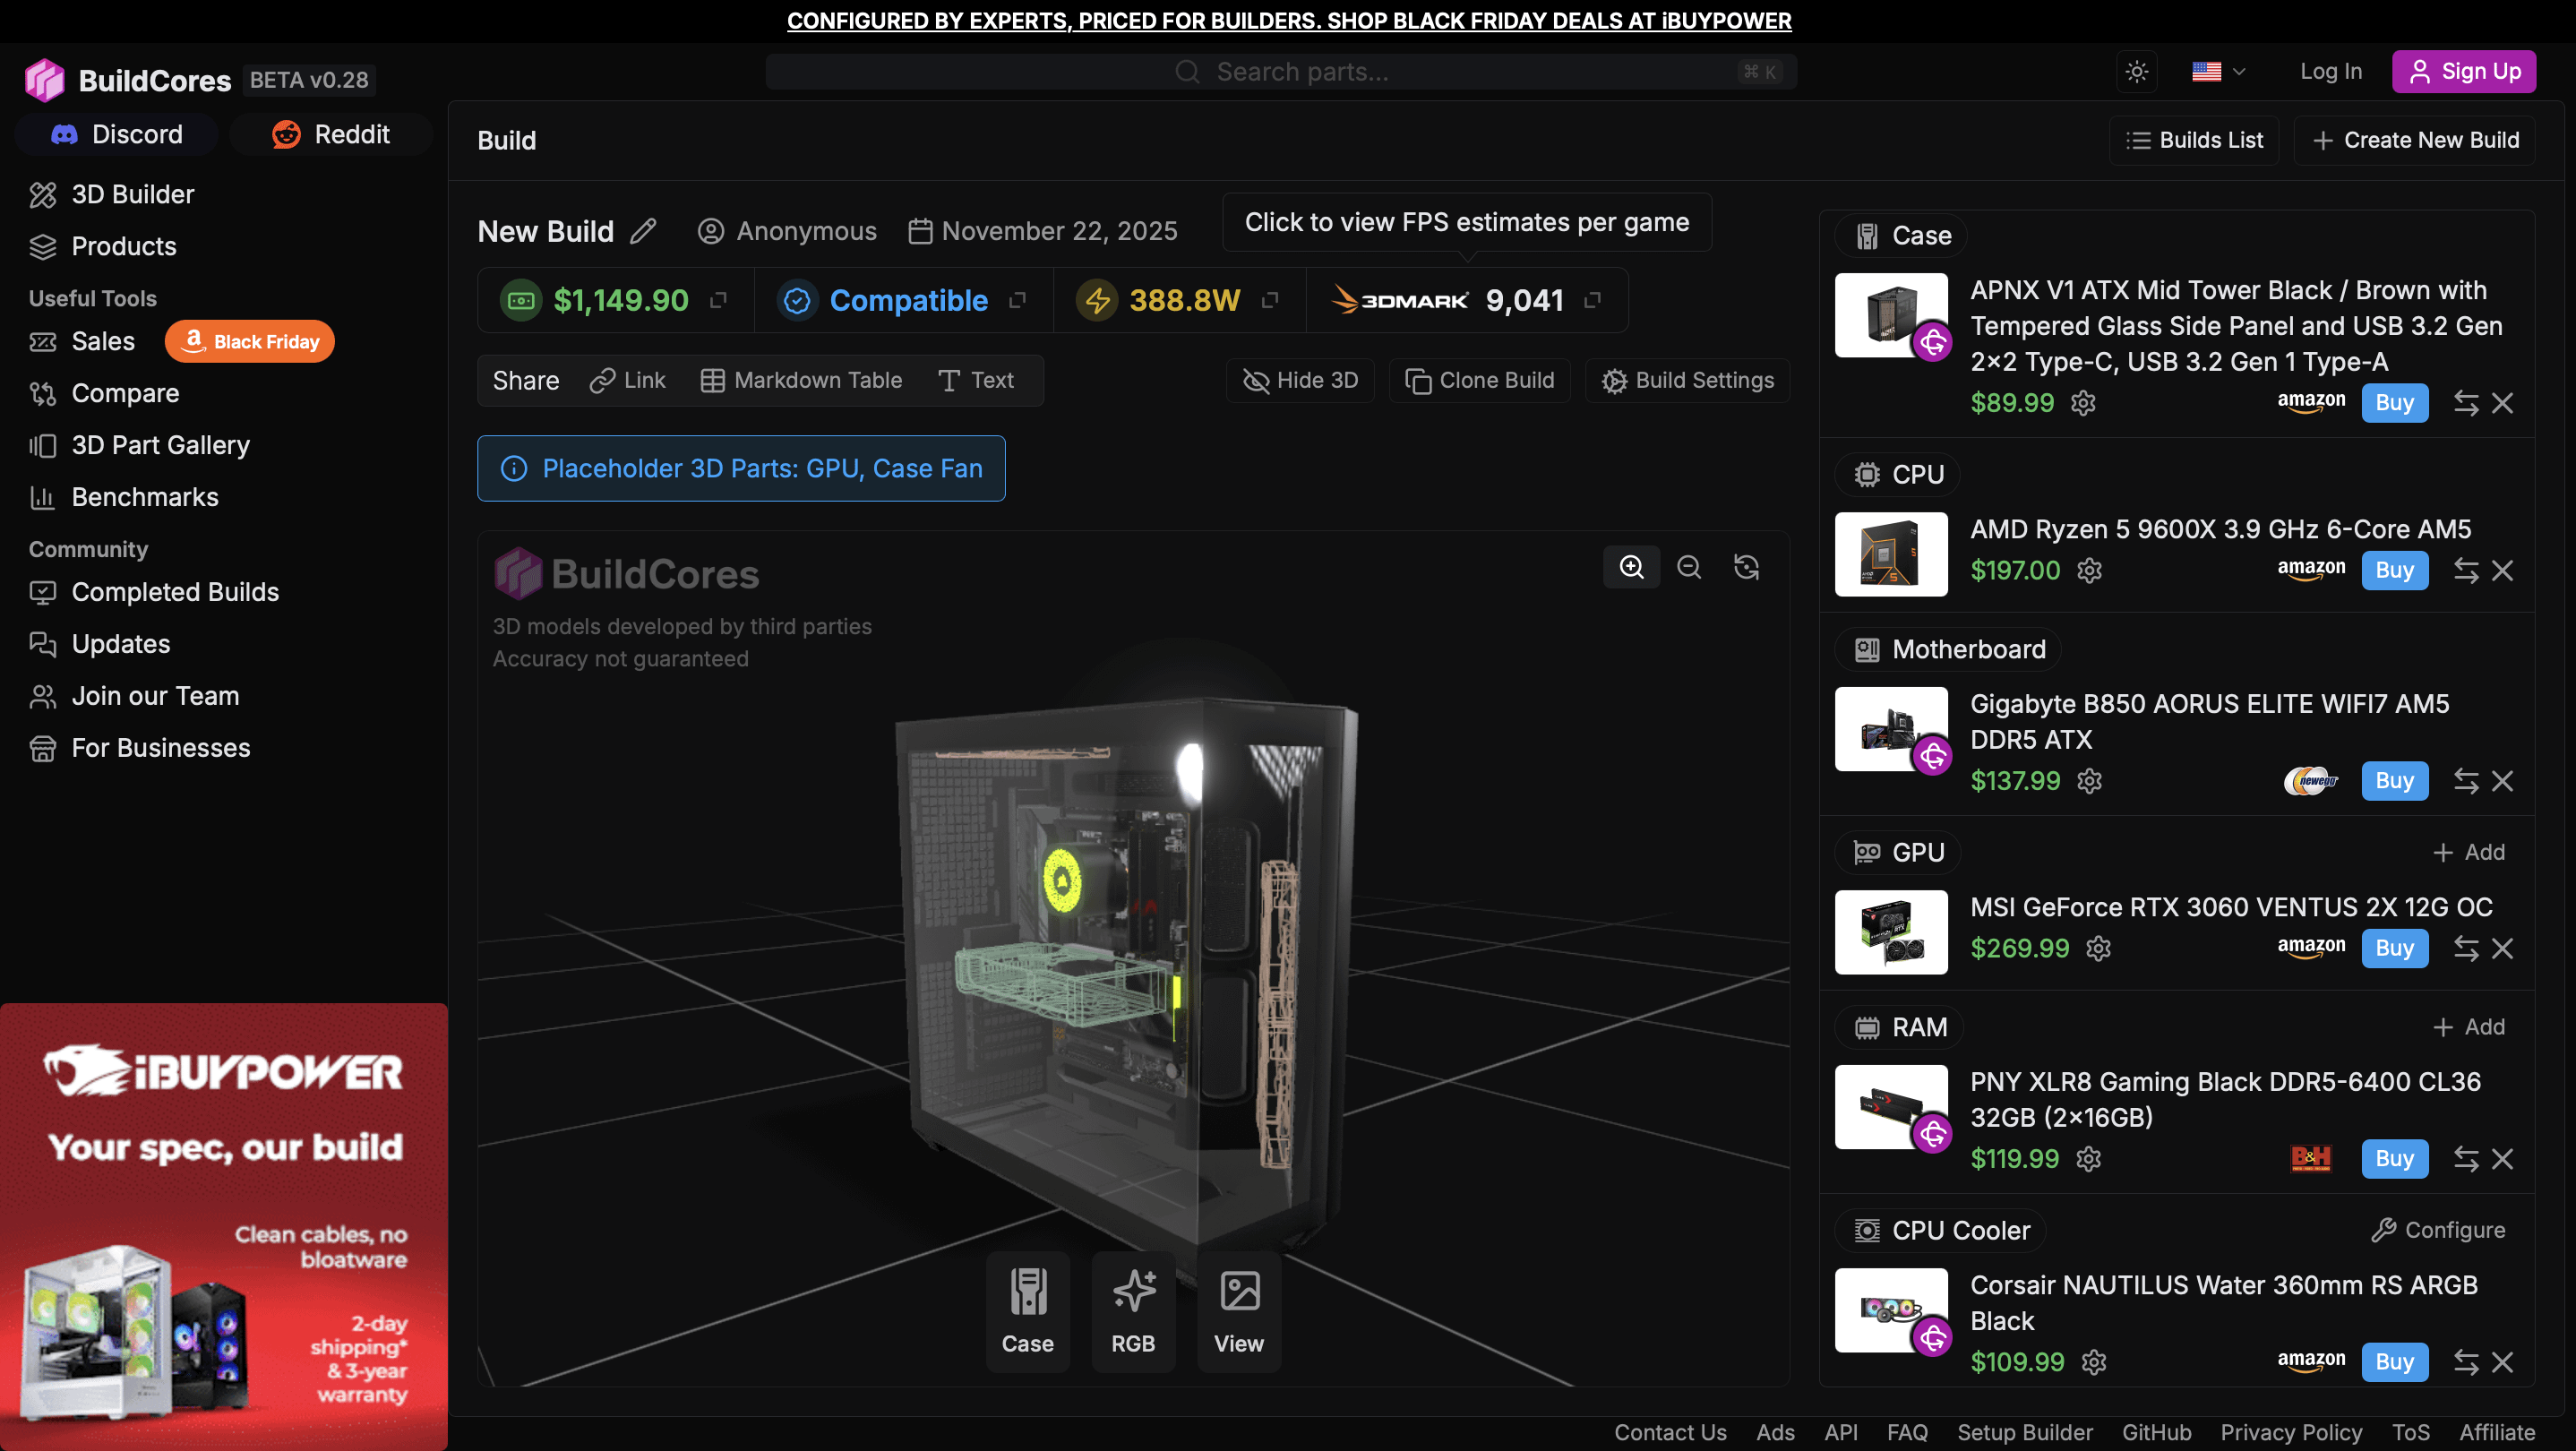Viewport: 2576px width, 1451px height.
Task: Expand the total price breakdown
Action: pyautogui.click(x=718, y=300)
